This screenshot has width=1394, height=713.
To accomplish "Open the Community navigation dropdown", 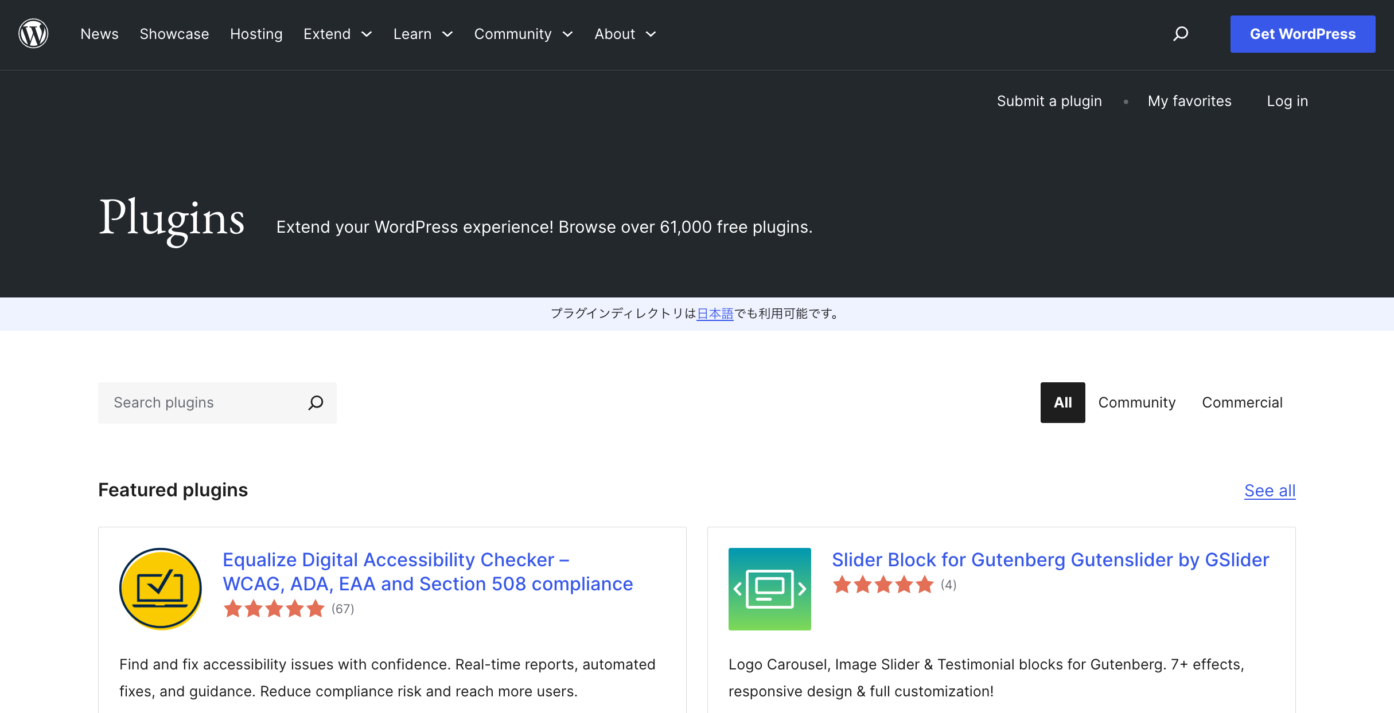I will click(523, 34).
